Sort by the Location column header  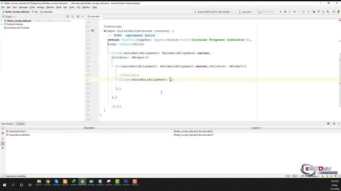[257, 128]
